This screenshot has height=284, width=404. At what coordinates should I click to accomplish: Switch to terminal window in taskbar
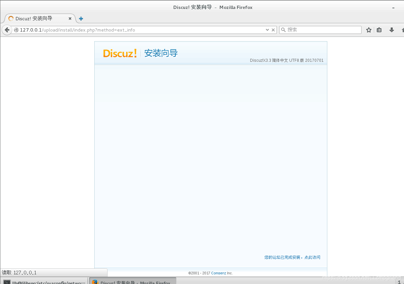pyautogui.click(x=44, y=281)
